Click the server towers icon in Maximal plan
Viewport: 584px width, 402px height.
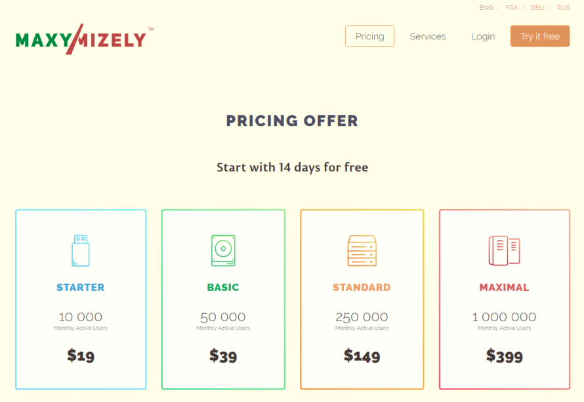coord(504,250)
